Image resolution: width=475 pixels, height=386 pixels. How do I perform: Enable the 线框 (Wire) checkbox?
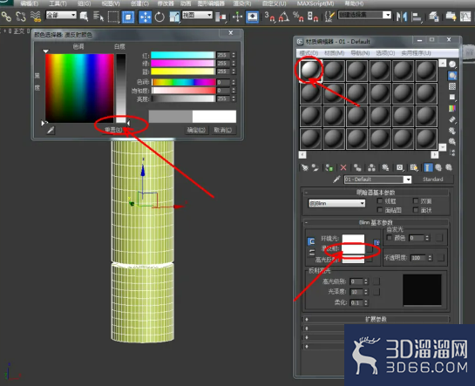[380, 201]
